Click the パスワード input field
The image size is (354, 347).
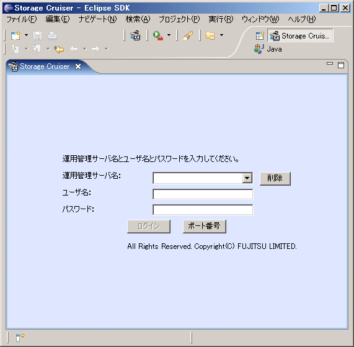[203, 210]
